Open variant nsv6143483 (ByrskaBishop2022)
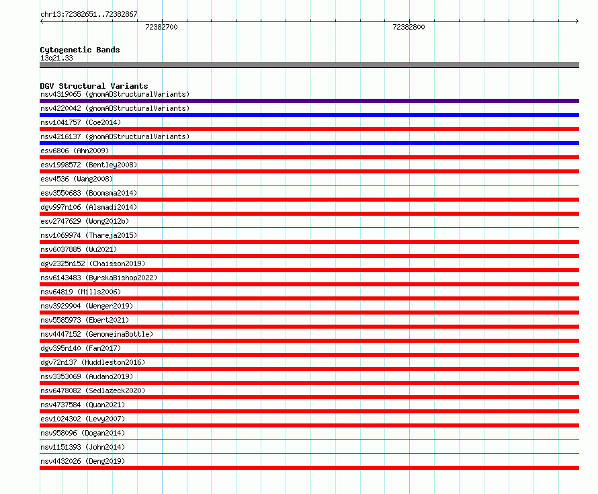The width and height of the screenshot is (598, 494). click(99, 278)
